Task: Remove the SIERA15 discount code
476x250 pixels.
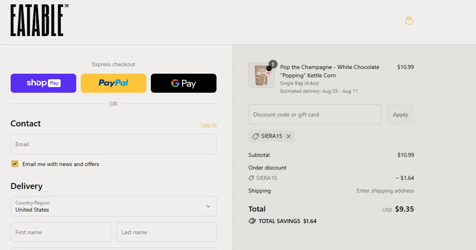Action: 288,136
